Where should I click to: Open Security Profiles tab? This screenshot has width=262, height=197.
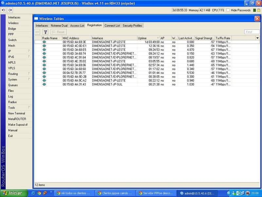(132, 26)
